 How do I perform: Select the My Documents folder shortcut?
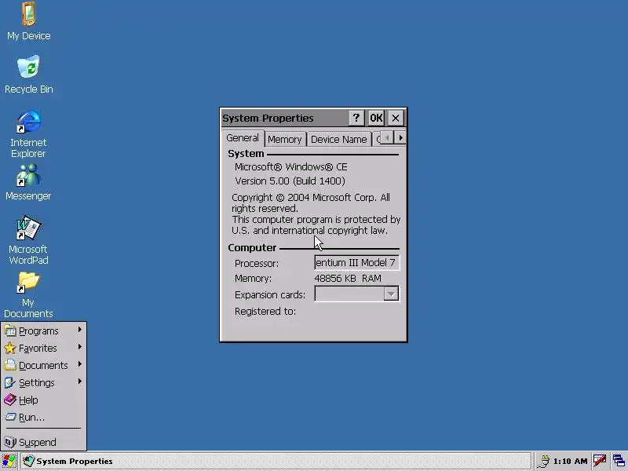pyautogui.click(x=28, y=295)
